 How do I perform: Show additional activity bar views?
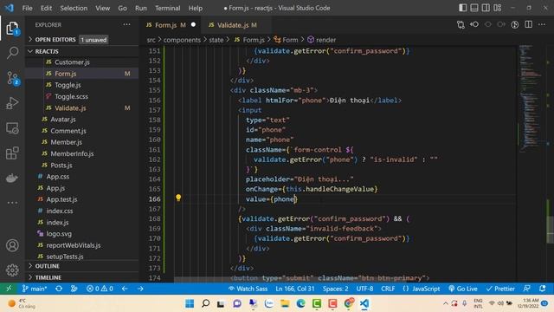pyautogui.click(x=12, y=203)
